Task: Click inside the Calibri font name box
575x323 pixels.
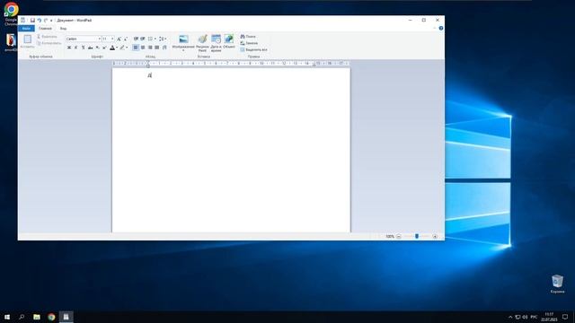Action: pos(82,39)
